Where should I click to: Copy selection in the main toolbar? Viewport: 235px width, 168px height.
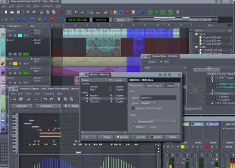(48, 12)
